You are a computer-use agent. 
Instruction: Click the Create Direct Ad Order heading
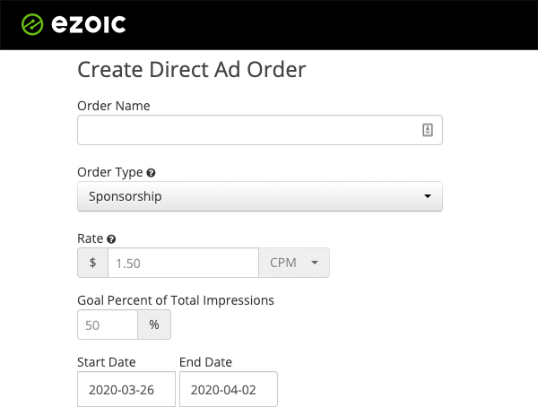pyautogui.click(x=192, y=70)
